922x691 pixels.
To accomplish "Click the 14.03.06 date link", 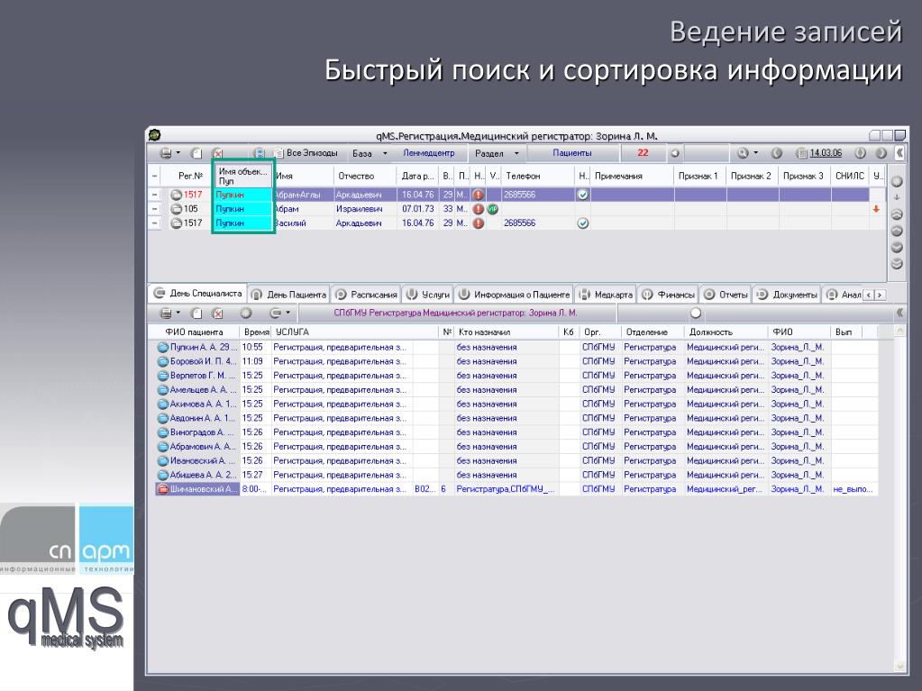I will (826, 153).
